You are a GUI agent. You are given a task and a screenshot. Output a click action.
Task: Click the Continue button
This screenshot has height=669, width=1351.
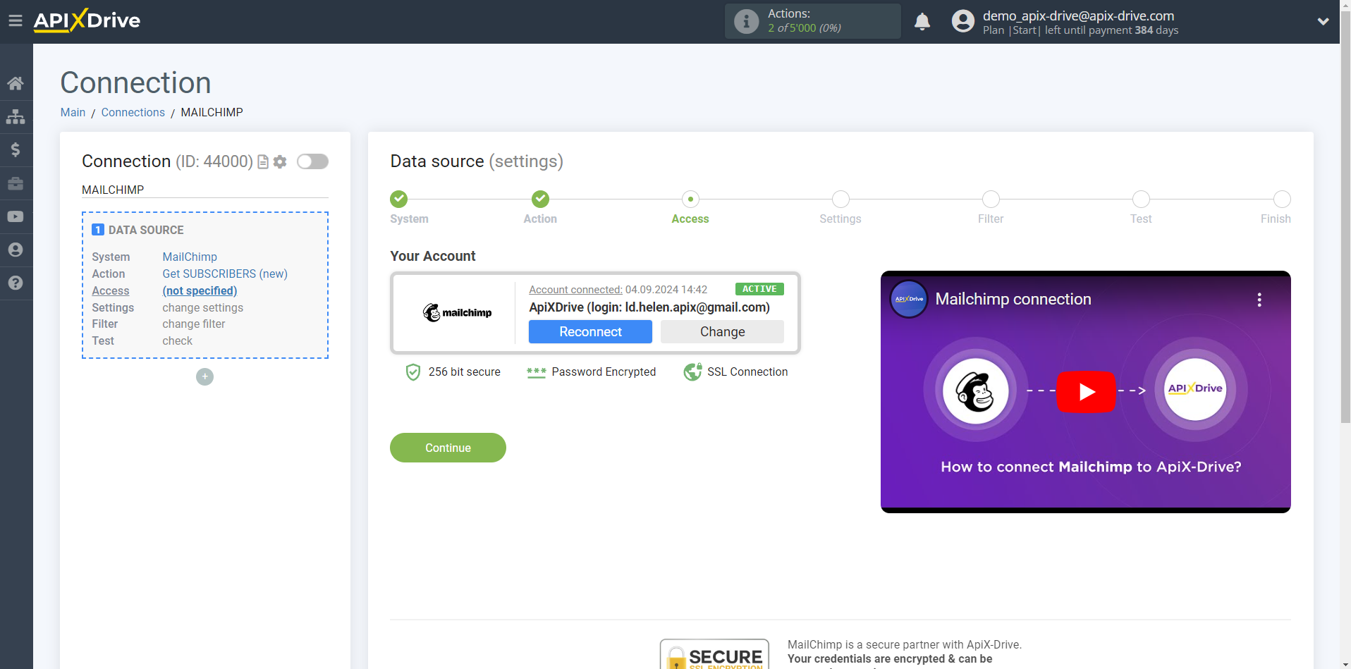pos(448,448)
